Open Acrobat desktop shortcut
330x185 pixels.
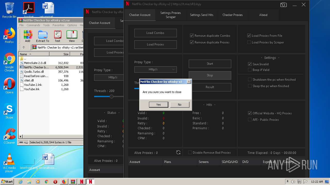click(29, 10)
